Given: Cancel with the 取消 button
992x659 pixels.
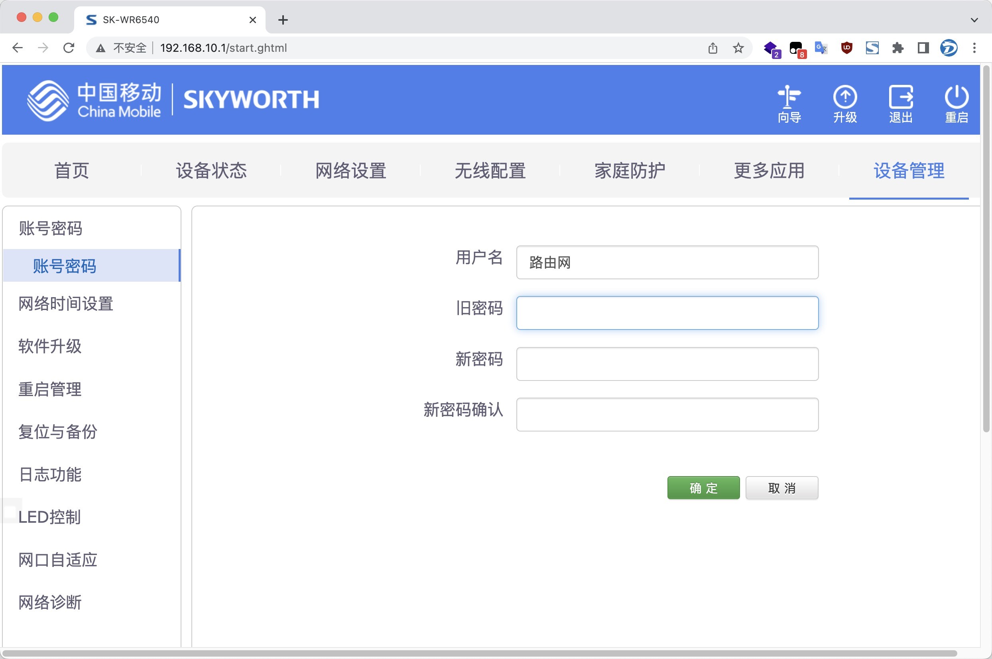Looking at the screenshot, I should (781, 487).
